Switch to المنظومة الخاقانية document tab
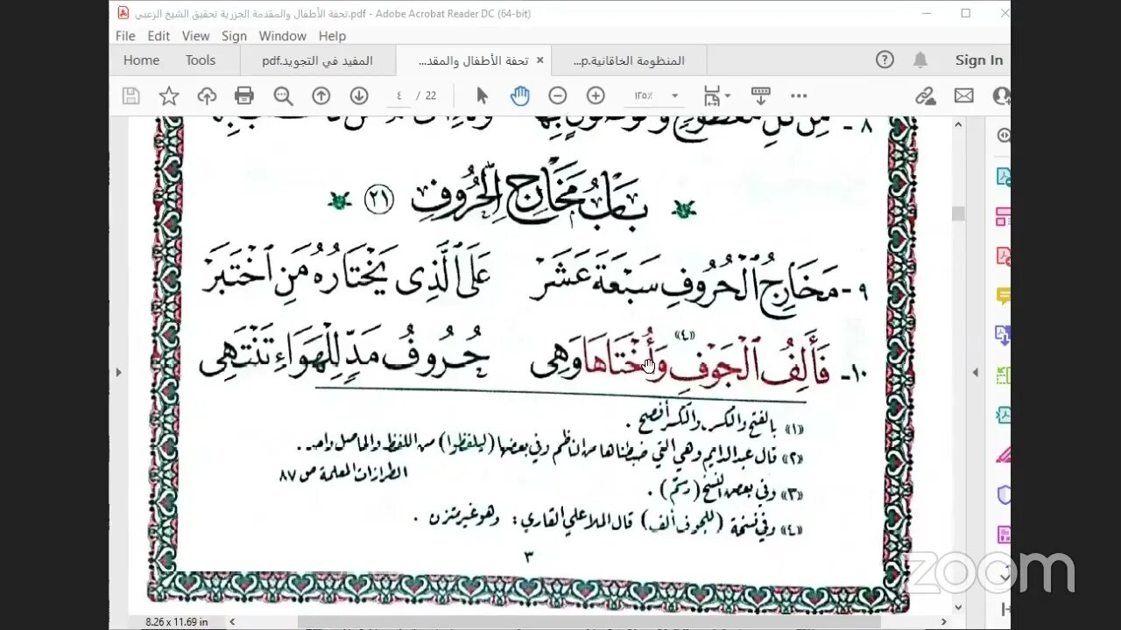Screen dimensions: 1121x630 [x=629, y=60]
